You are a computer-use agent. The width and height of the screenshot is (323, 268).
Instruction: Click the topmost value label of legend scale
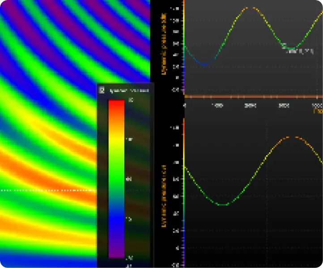(131, 100)
